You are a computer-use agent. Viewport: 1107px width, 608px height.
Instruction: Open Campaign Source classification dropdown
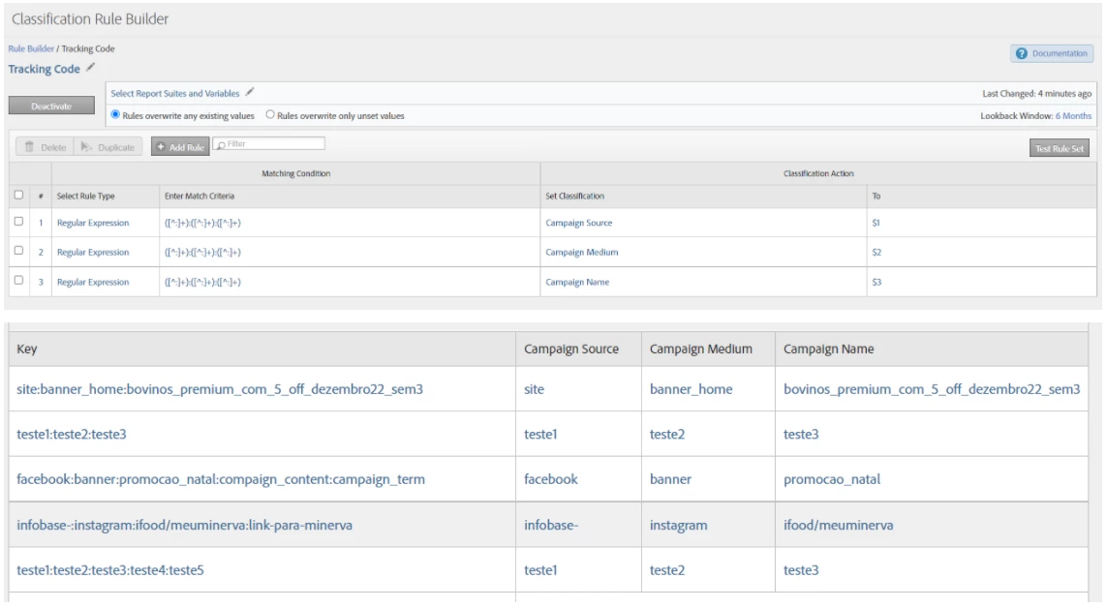tap(579, 223)
